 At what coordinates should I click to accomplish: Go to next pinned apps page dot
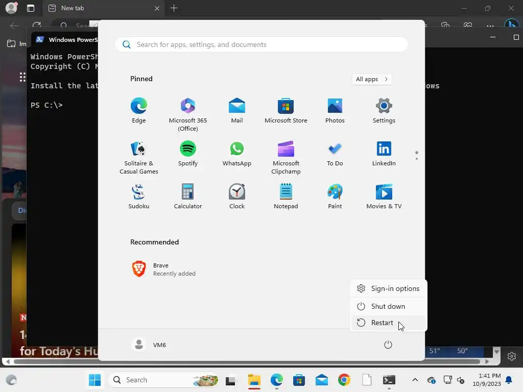point(417,159)
